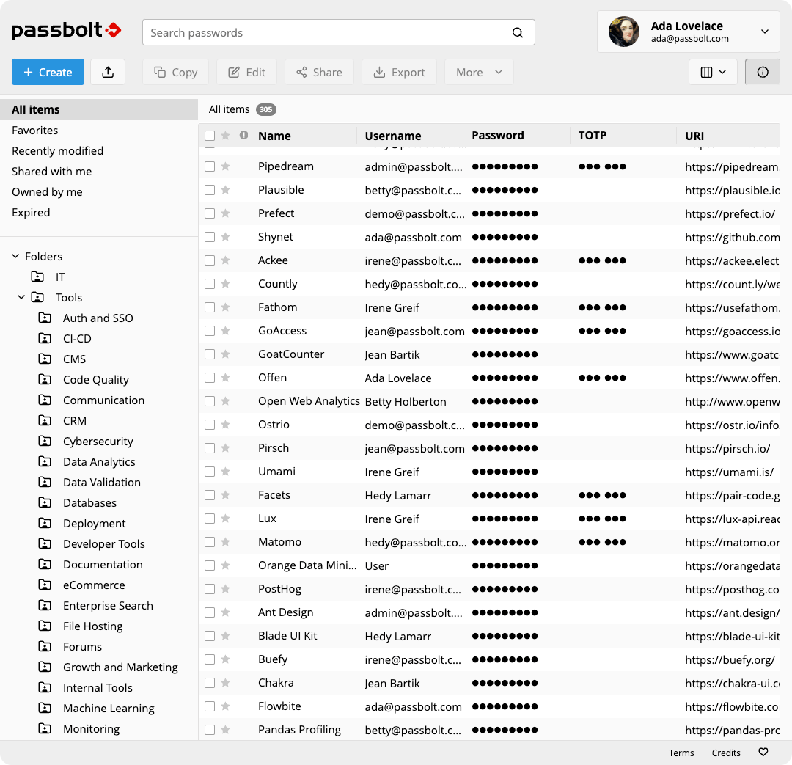Click the search magnifier icon

[518, 32]
